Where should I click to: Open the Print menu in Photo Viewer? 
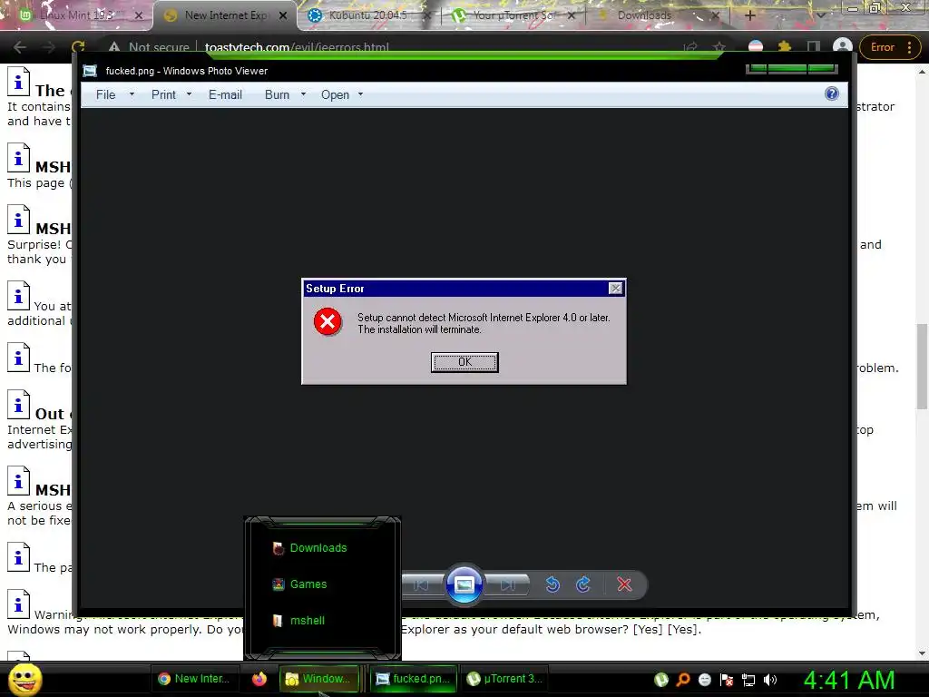pos(163,94)
